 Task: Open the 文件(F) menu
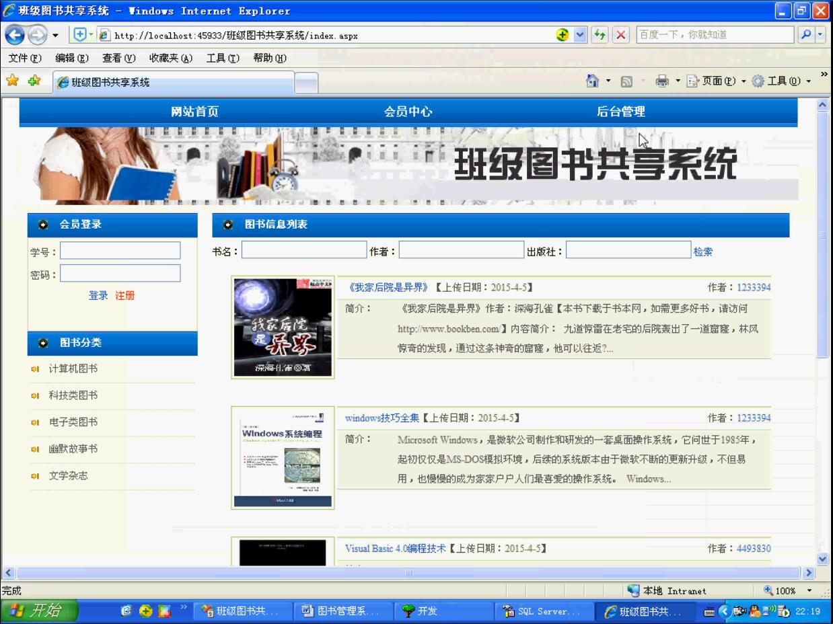pos(26,58)
